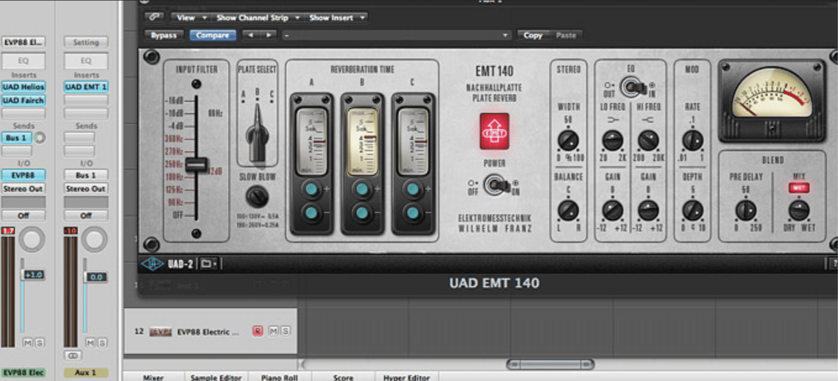The width and height of the screenshot is (838, 381).
Task: Solo the Aux 1 channel strip
Action: coord(101,342)
